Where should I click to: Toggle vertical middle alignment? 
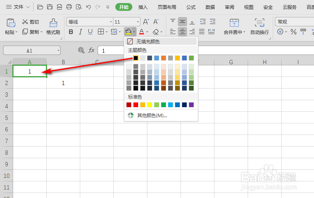pyautogui.click(x=182, y=22)
